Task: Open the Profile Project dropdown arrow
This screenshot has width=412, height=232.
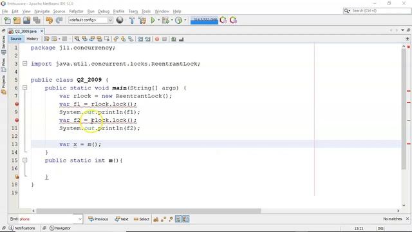Action: [185, 20]
